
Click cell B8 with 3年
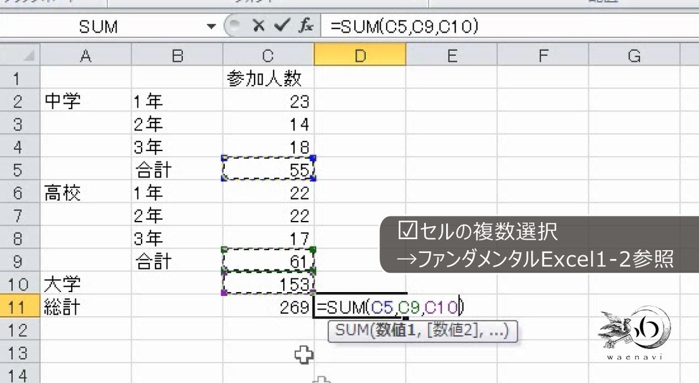[177, 238]
